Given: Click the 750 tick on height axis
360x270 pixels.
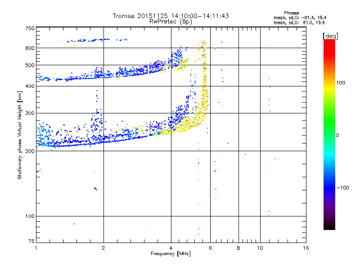Looking at the screenshot, I should click(x=30, y=28).
